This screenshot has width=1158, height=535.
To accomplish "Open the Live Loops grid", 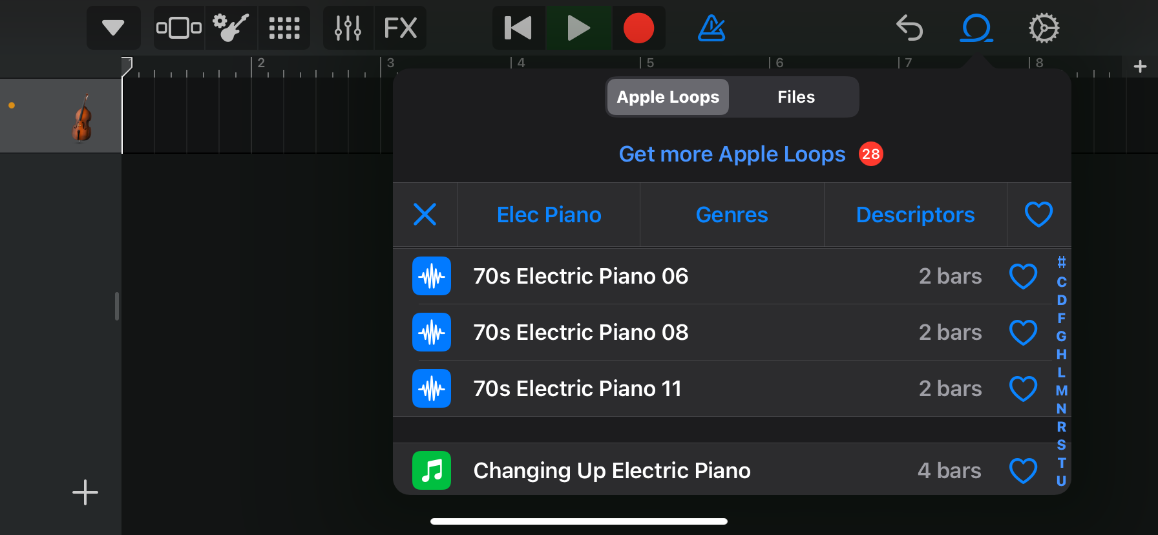I will click(284, 28).
